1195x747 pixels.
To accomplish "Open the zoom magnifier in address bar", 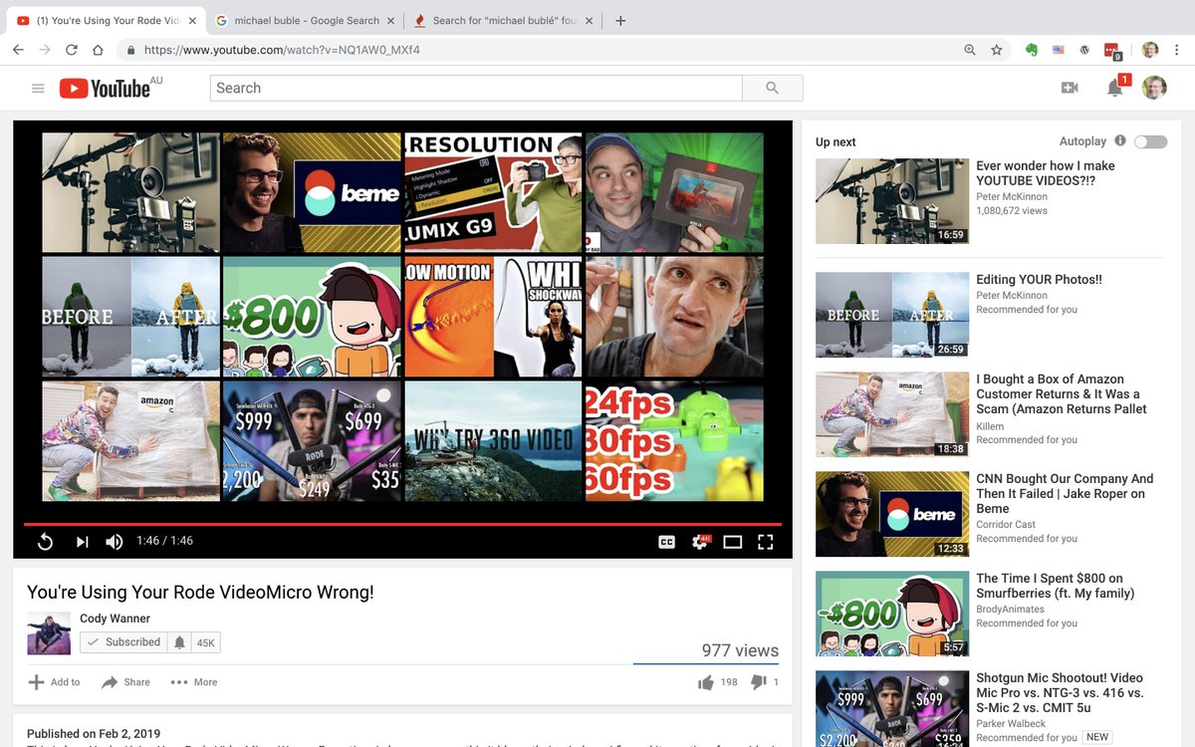I will [970, 49].
